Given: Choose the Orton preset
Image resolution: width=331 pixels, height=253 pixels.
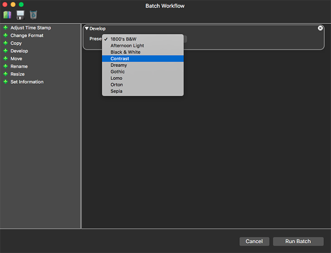Looking at the screenshot, I should pos(142,85).
